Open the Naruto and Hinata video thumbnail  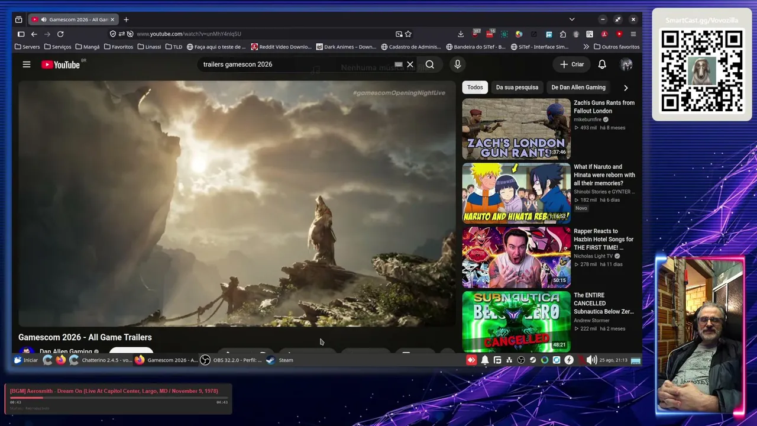[516, 193]
